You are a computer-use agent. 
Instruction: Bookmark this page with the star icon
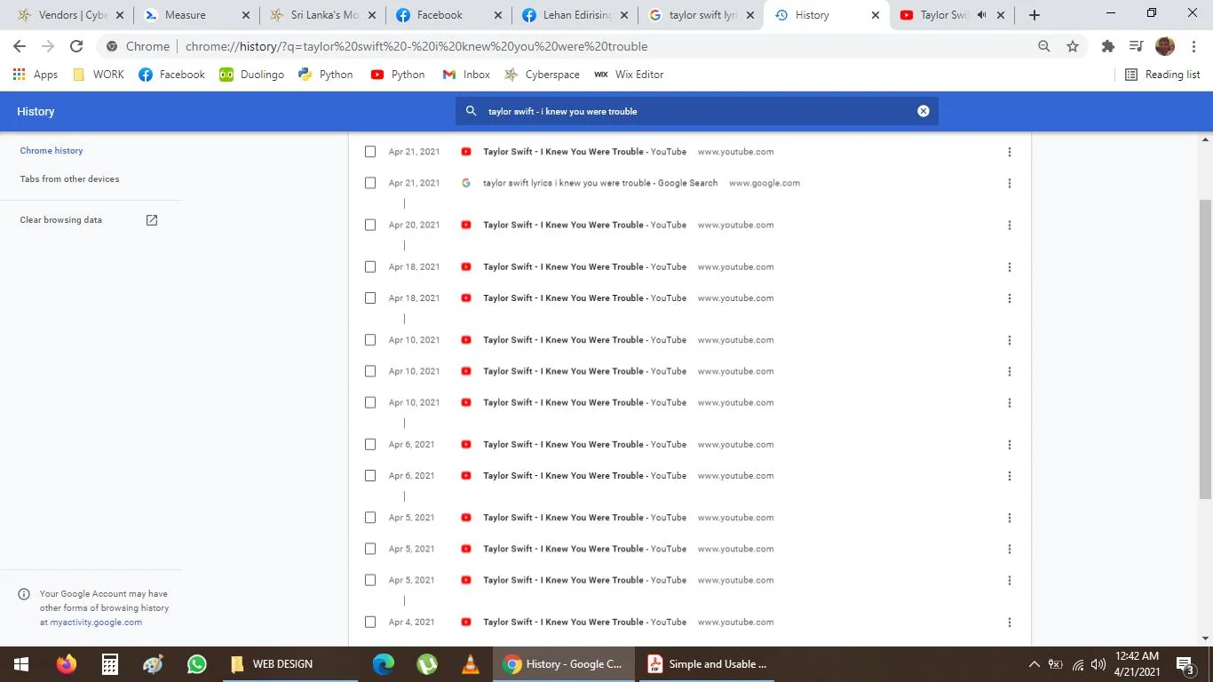(x=1073, y=46)
